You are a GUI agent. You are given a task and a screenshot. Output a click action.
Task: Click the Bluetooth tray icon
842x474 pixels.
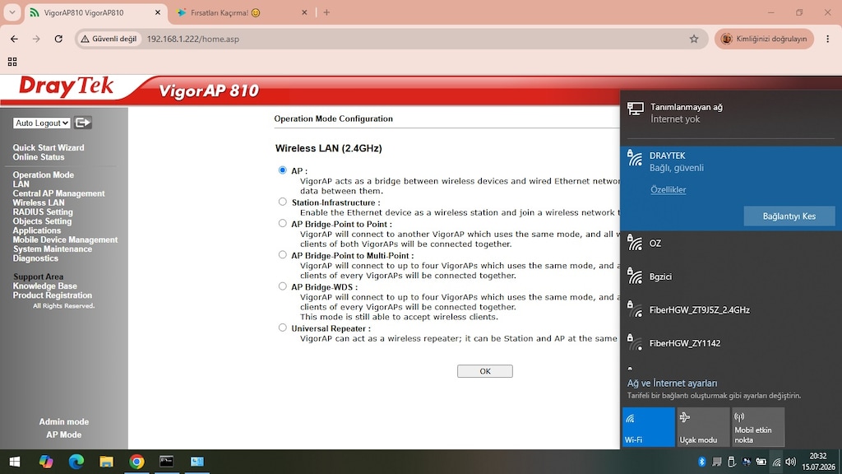tap(701, 462)
